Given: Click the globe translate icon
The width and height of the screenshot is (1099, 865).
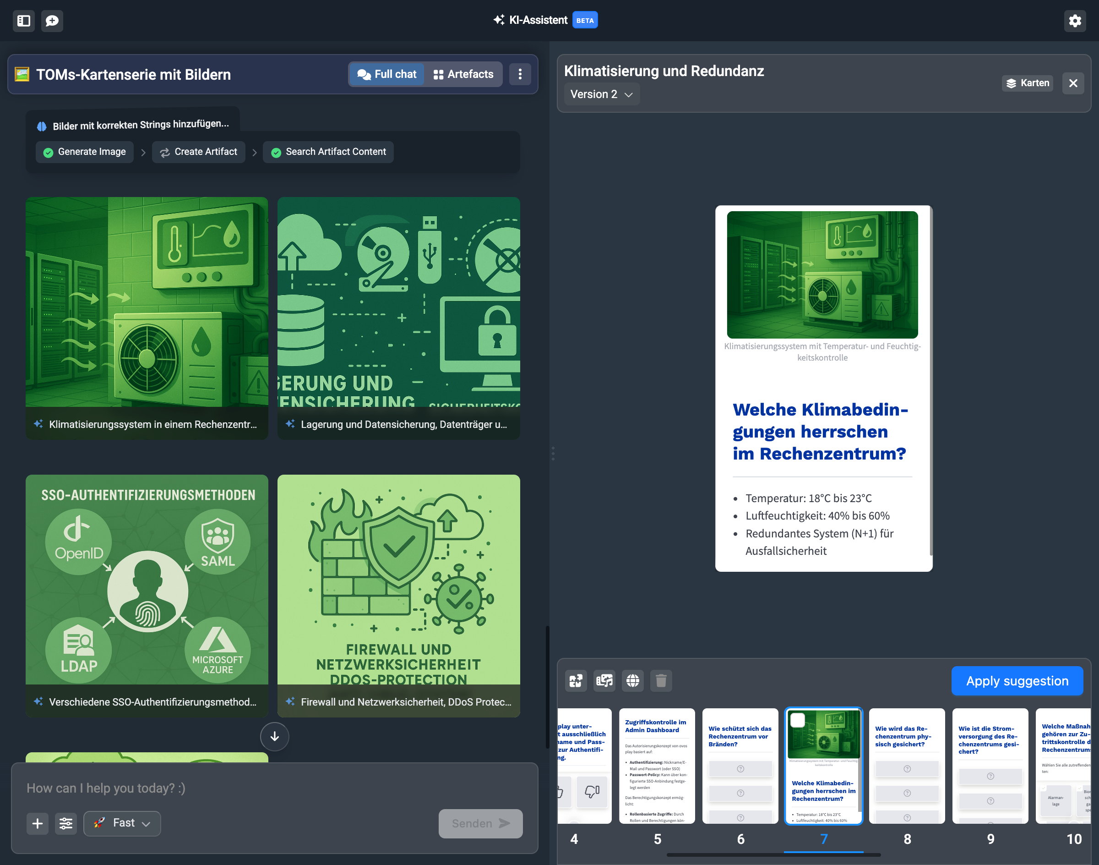Looking at the screenshot, I should pyautogui.click(x=633, y=681).
